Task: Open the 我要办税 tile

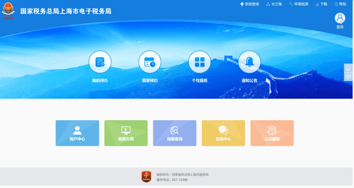Action: pos(126,133)
